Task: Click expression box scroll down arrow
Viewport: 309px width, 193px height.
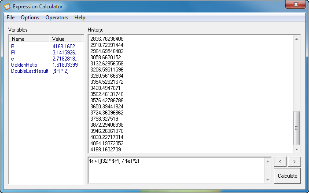Action: tap(268, 179)
